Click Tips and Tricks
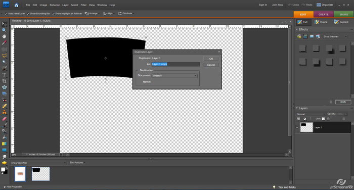Viewport: 354px width, 190px height. (287, 187)
